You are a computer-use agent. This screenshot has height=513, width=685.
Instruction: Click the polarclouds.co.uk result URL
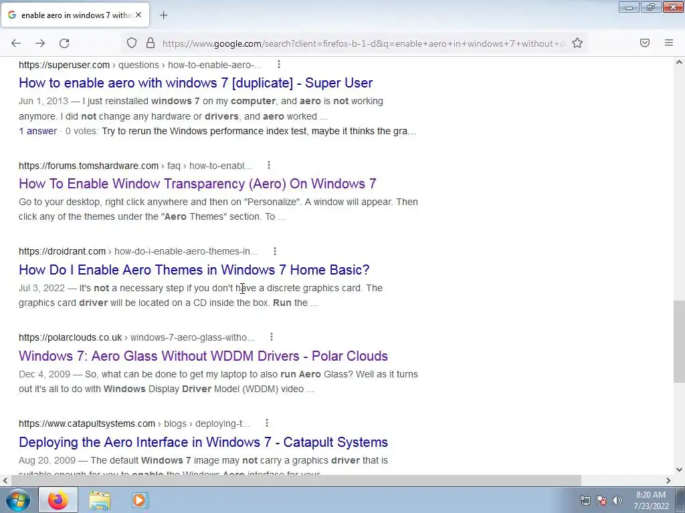pyautogui.click(x=136, y=337)
